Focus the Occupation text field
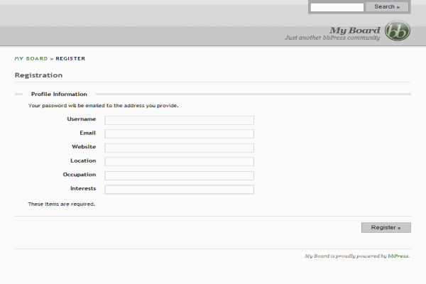426x284 pixels. click(x=179, y=175)
